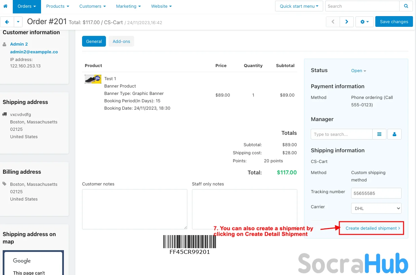Go to the next order arrow
The image size is (416, 275).
[347, 22]
